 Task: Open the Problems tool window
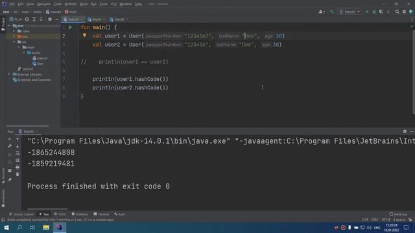[x=80, y=214]
